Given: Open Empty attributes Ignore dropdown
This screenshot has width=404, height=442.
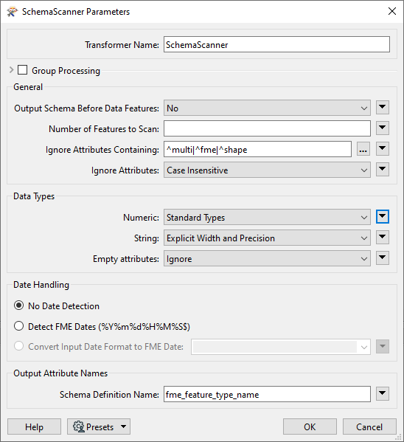Looking at the screenshot, I should pyautogui.click(x=267, y=258).
